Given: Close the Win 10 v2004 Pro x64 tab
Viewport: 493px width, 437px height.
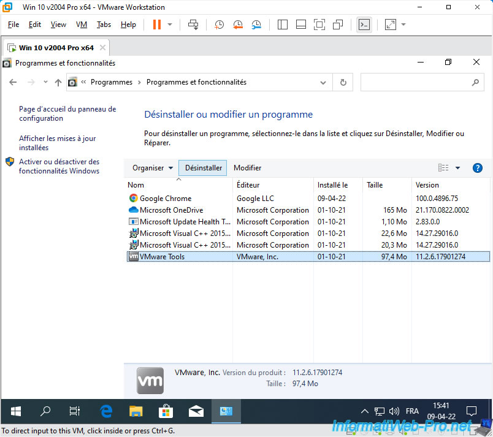Looking at the screenshot, I should click(x=102, y=48).
